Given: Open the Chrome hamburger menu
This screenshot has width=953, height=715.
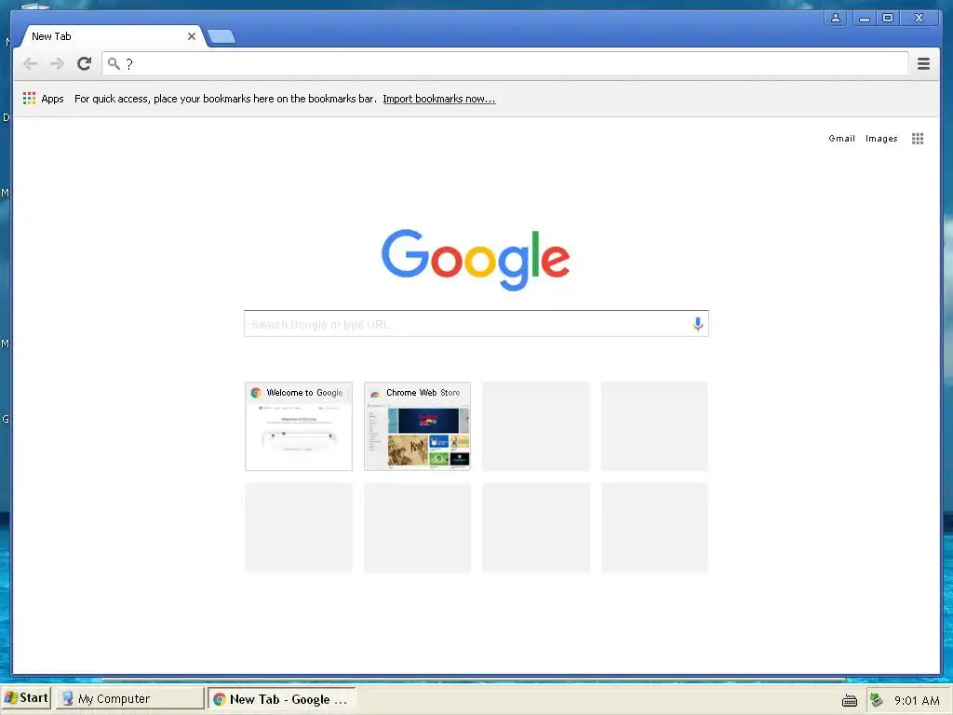Looking at the screenshot, I should click(x=923, y=63).
